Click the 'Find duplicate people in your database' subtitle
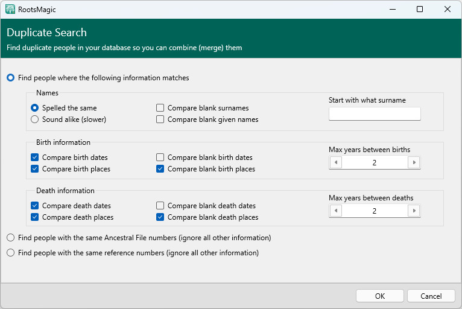 tap(124, 48)
